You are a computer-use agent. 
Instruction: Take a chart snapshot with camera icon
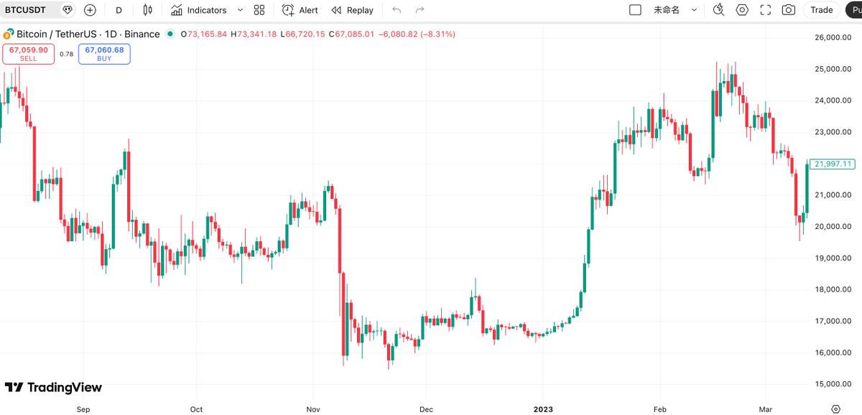click(x=789, y=10)
